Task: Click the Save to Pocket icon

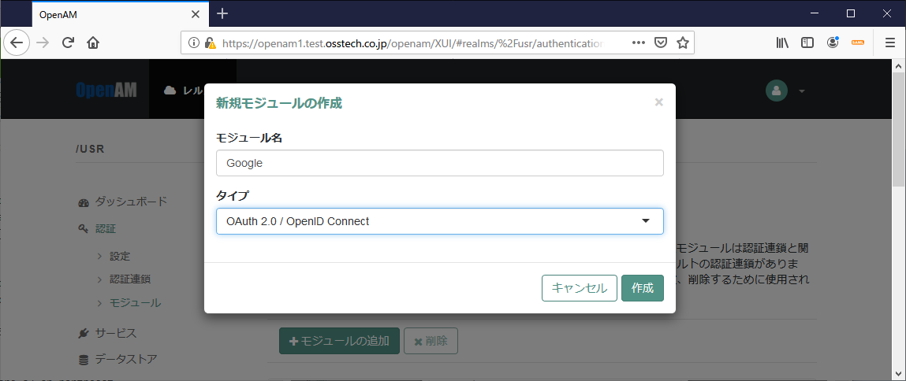Action: [661, 43]
